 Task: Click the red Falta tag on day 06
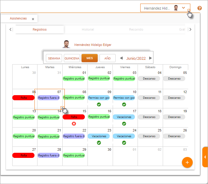coord(24,98)
